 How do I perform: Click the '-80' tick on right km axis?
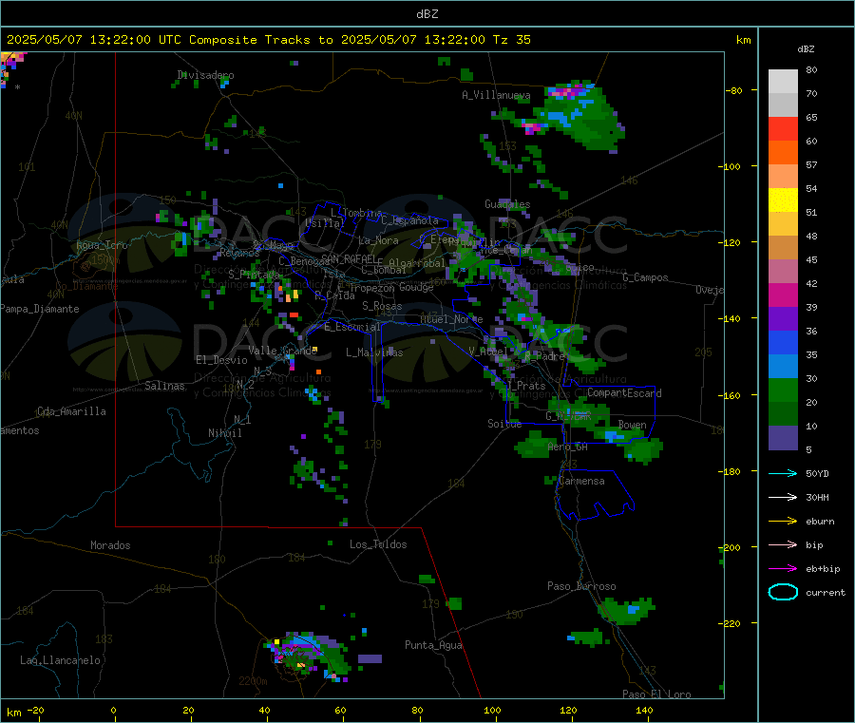[734, 90]
